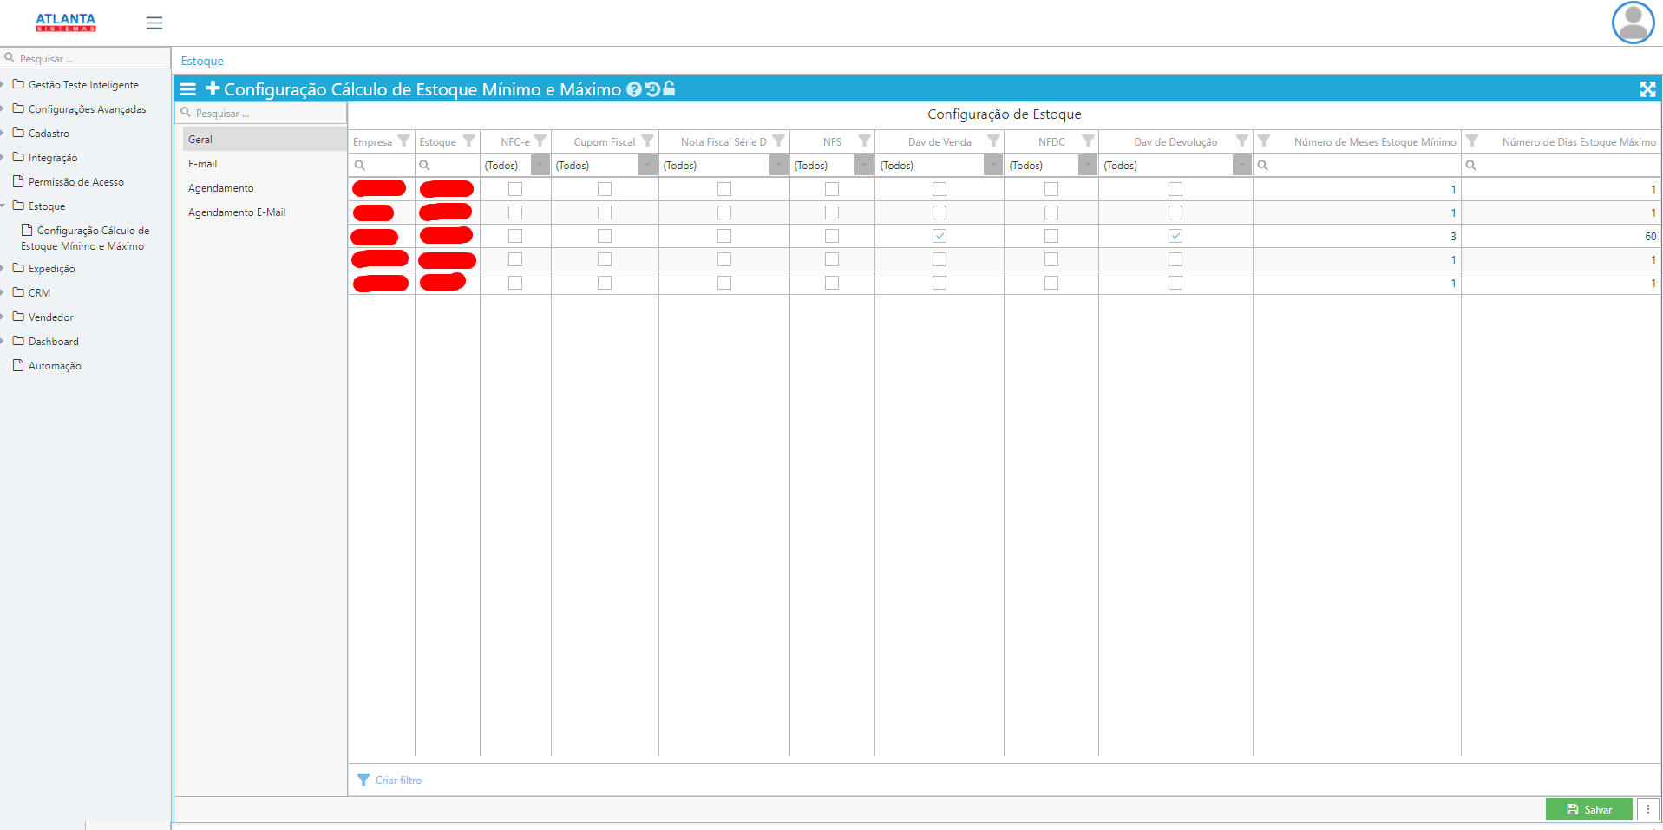Uncheck Dav de Devolução in third row
This screenshot has width=1663, height=830.
coord(1175,236)
